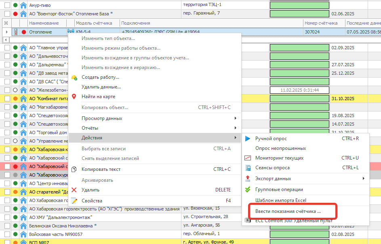Screen dimensions: 381x244
Task: Choose Шаблон импорта Excel
Action: pos(281,200)
